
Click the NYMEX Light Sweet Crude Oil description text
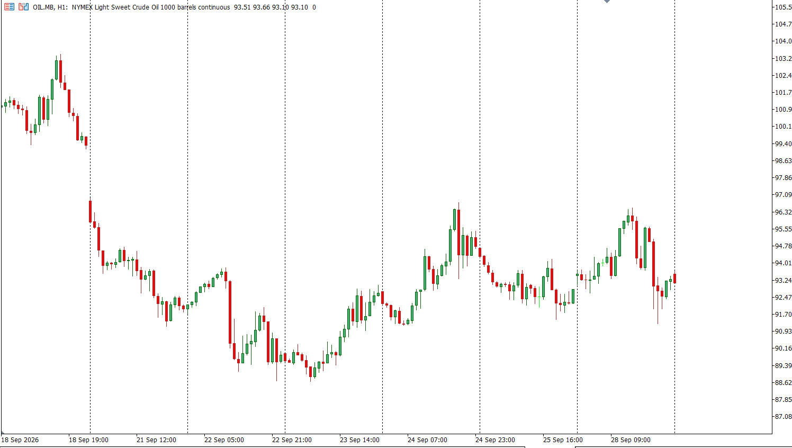pyautogui.click(x=151, y=7)
